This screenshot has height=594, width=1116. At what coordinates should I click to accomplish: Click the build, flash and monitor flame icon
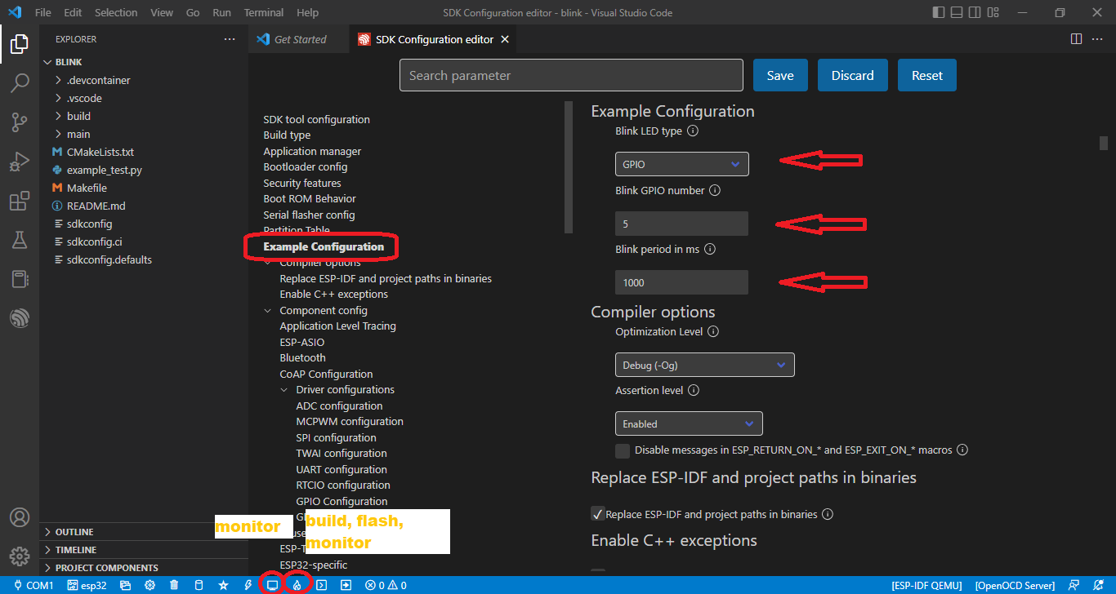coord(297,586)
